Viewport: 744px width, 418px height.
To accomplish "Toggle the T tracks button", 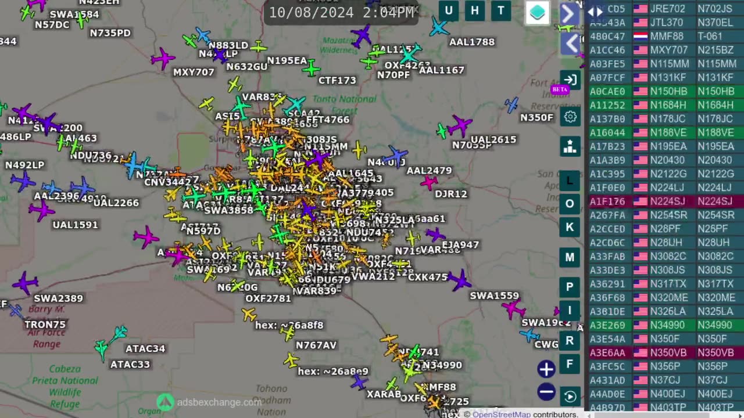I will (x=500, y=10).
